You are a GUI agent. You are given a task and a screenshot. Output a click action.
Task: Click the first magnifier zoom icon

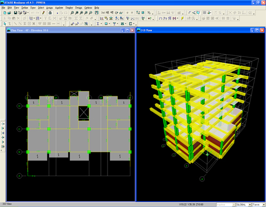pyautogui.click(x=72, y=13)
